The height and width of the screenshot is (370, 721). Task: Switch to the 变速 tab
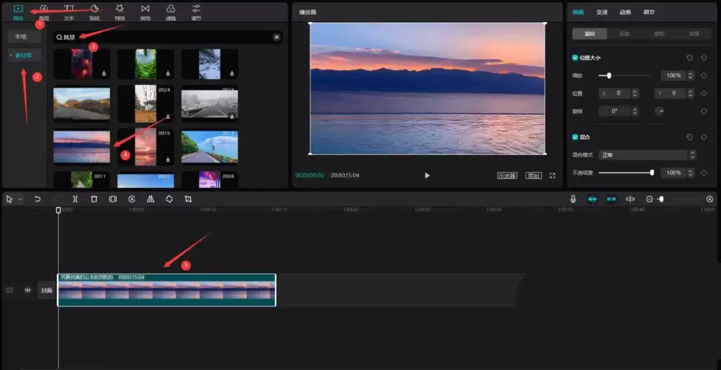(x=602, y=12)
